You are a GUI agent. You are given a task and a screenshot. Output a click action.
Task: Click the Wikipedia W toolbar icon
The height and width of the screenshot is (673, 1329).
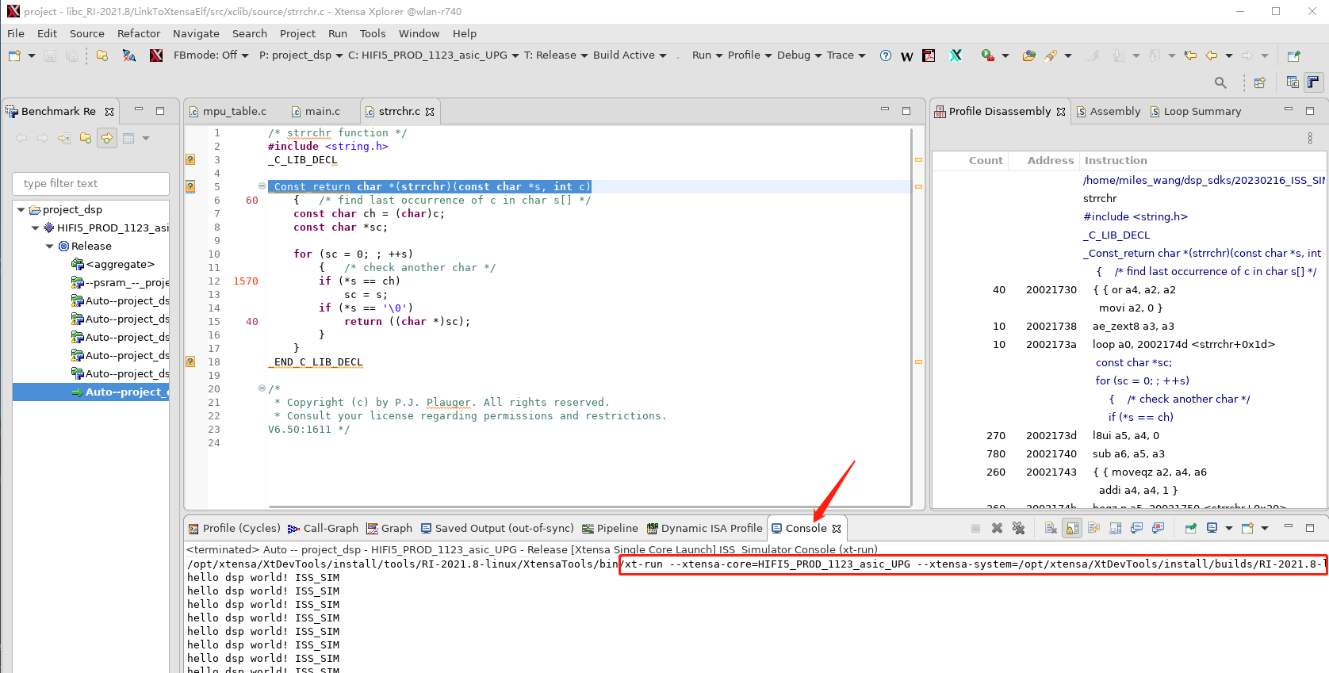pos(907,55)
